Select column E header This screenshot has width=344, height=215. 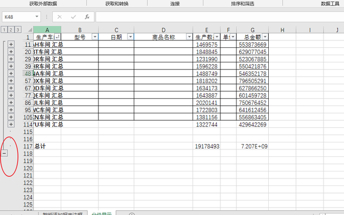(x=206, y=30)
